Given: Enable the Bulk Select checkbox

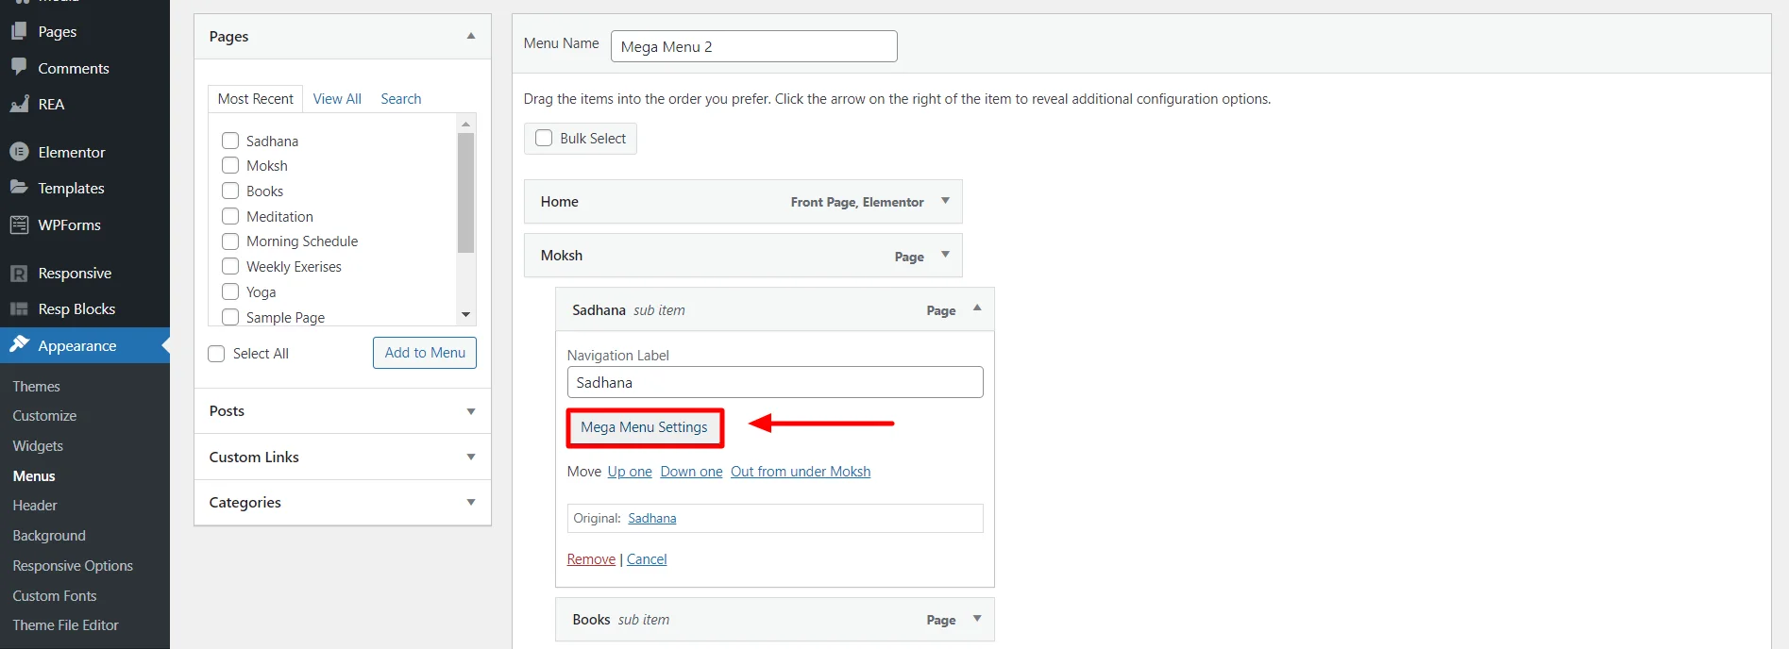Looking at the screenshot, I should pyautogui.click(x=544, y=138).
